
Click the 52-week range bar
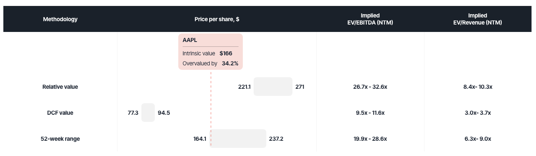[x=239, y=139]
